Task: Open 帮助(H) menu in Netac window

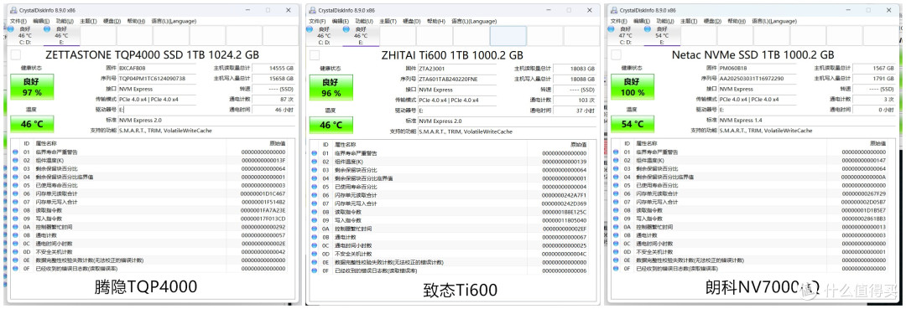Action: click(x=737, y=21)
